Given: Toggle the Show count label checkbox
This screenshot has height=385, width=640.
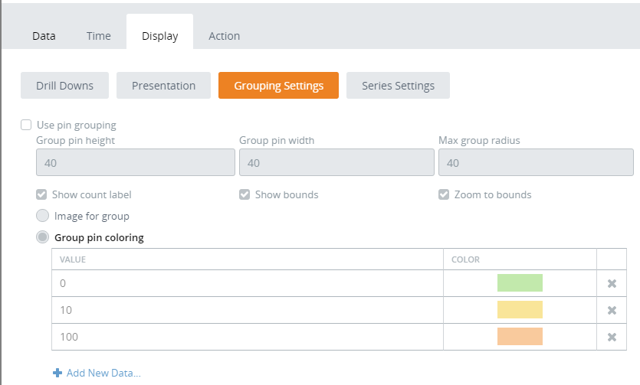Looking at the screenshot, I should tap(42, 194).
